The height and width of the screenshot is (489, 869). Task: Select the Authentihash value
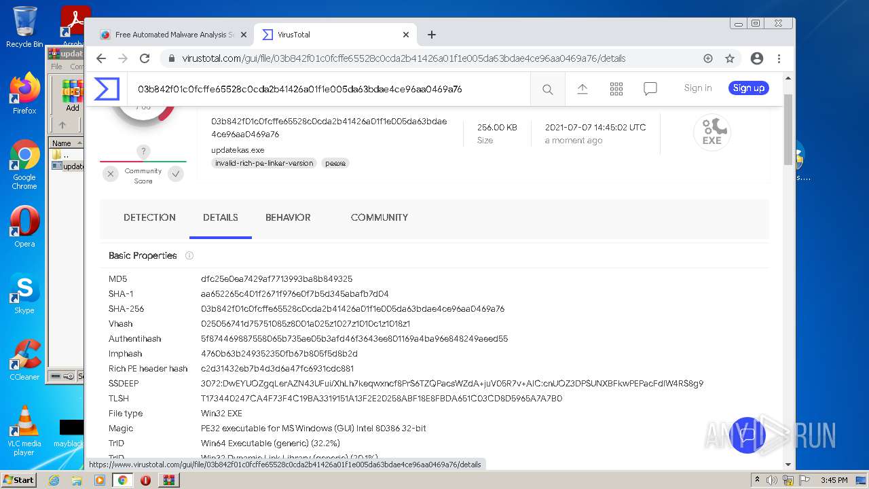(x=354, y=339)
